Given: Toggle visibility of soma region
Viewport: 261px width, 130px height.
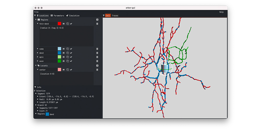Looking at the screenshot, I should pyautogui.click(x=63, y=49).
